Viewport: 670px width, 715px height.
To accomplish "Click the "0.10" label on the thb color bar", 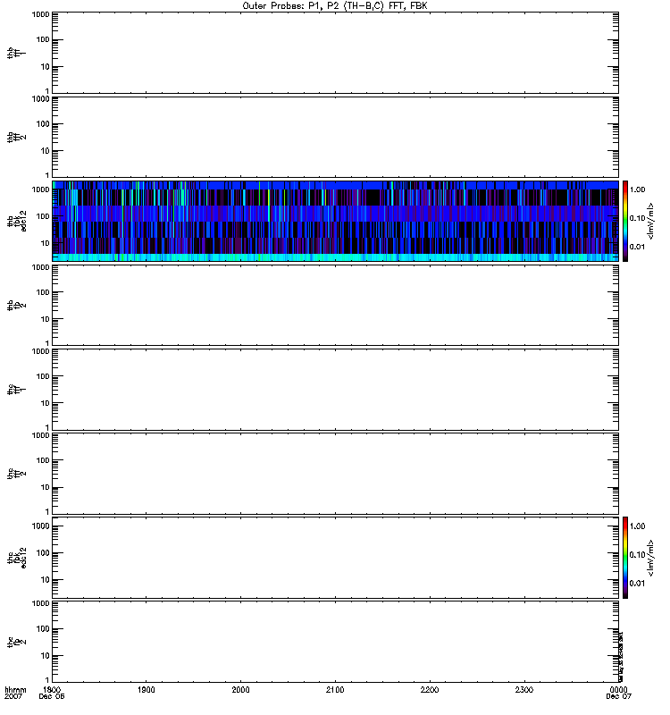I will tap(637, 218).
